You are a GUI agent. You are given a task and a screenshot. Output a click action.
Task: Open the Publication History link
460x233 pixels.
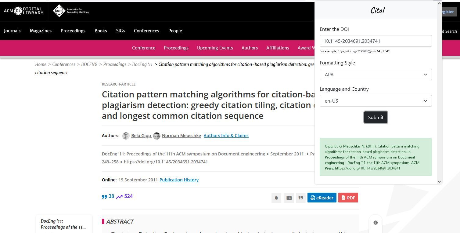tap(179, 180)
